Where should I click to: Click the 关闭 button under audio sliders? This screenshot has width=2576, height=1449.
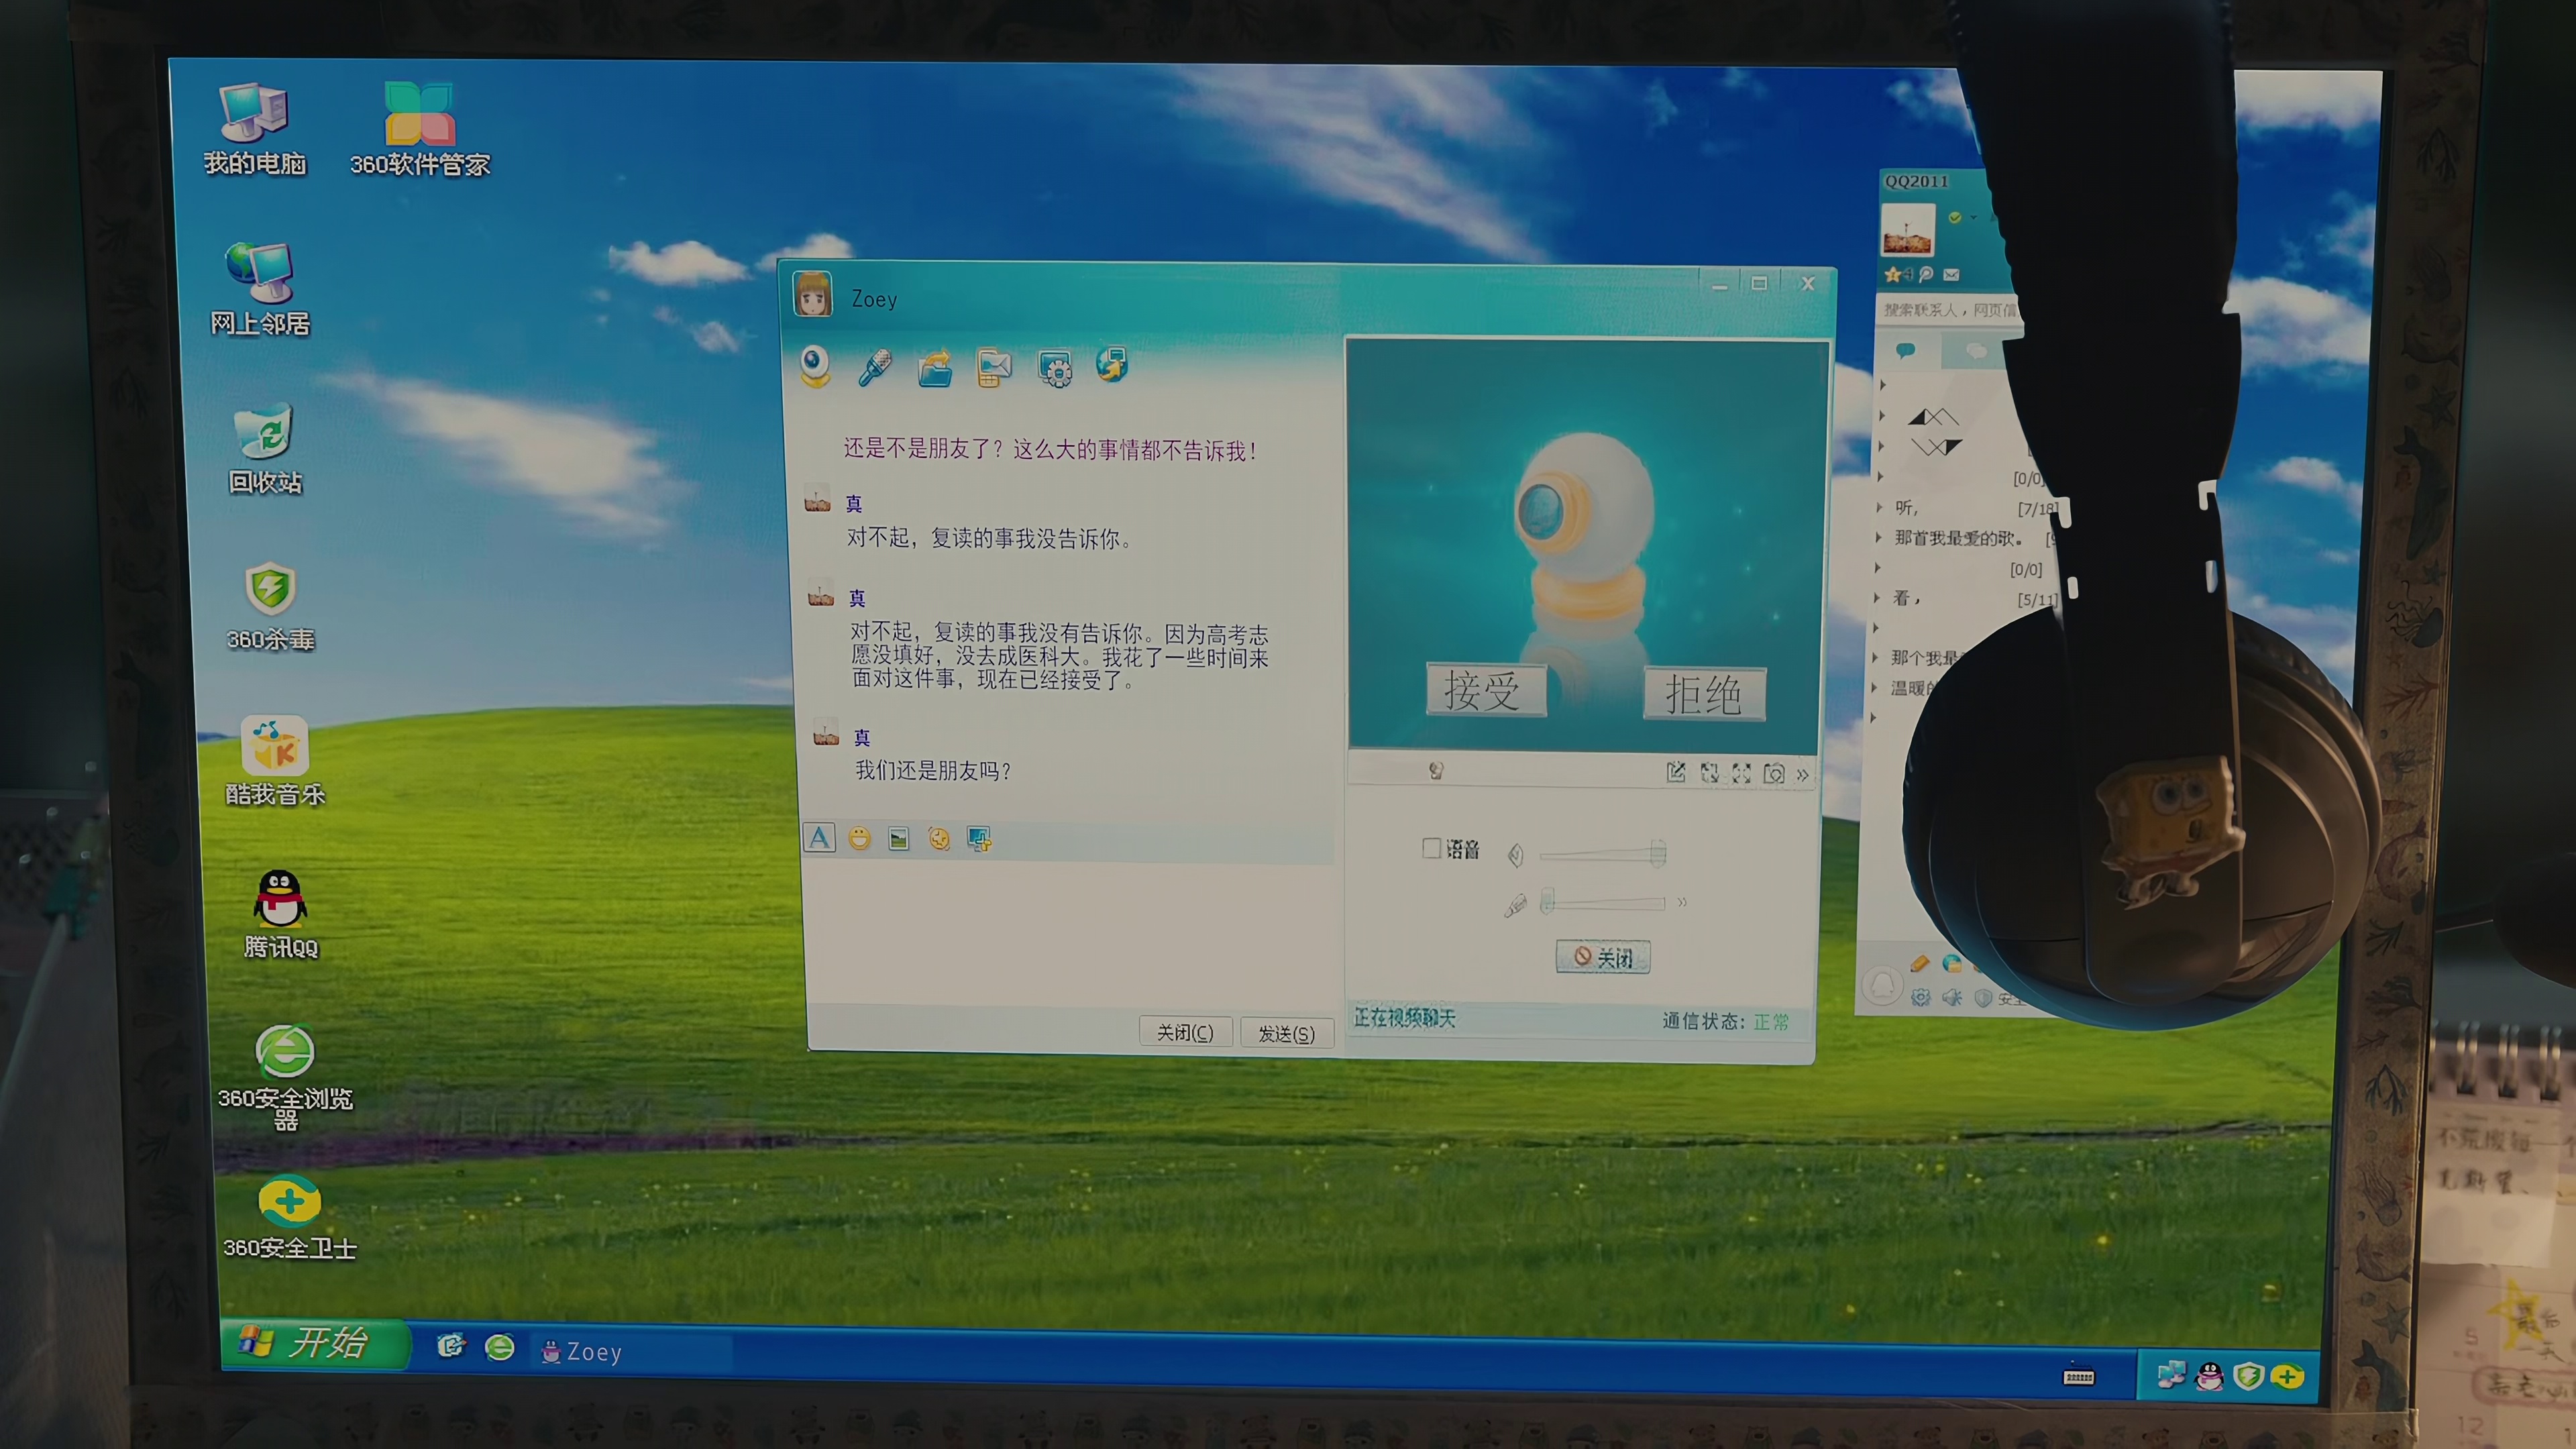(x=1602, y=957)
